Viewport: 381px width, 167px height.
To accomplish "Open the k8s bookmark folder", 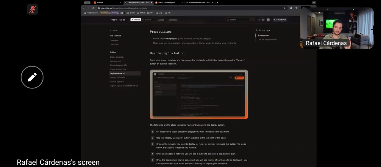I will pos(168,13).
